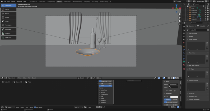This screenshot has height=111, width=210.
Task: Toggle visibility of the Cube object
Action: 205,17
